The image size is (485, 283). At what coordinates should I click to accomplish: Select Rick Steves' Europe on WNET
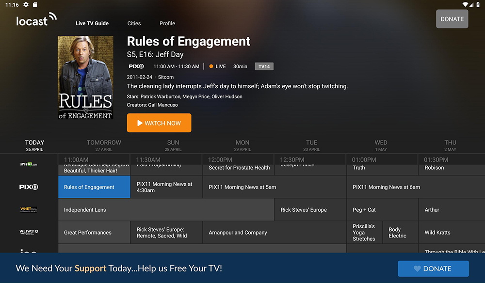pos(310,210)
